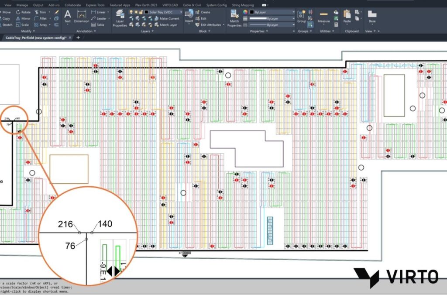Image resolution: width=447 pixels, height=298 pixels.
Task: Click Create block
Action: (203, 12)
